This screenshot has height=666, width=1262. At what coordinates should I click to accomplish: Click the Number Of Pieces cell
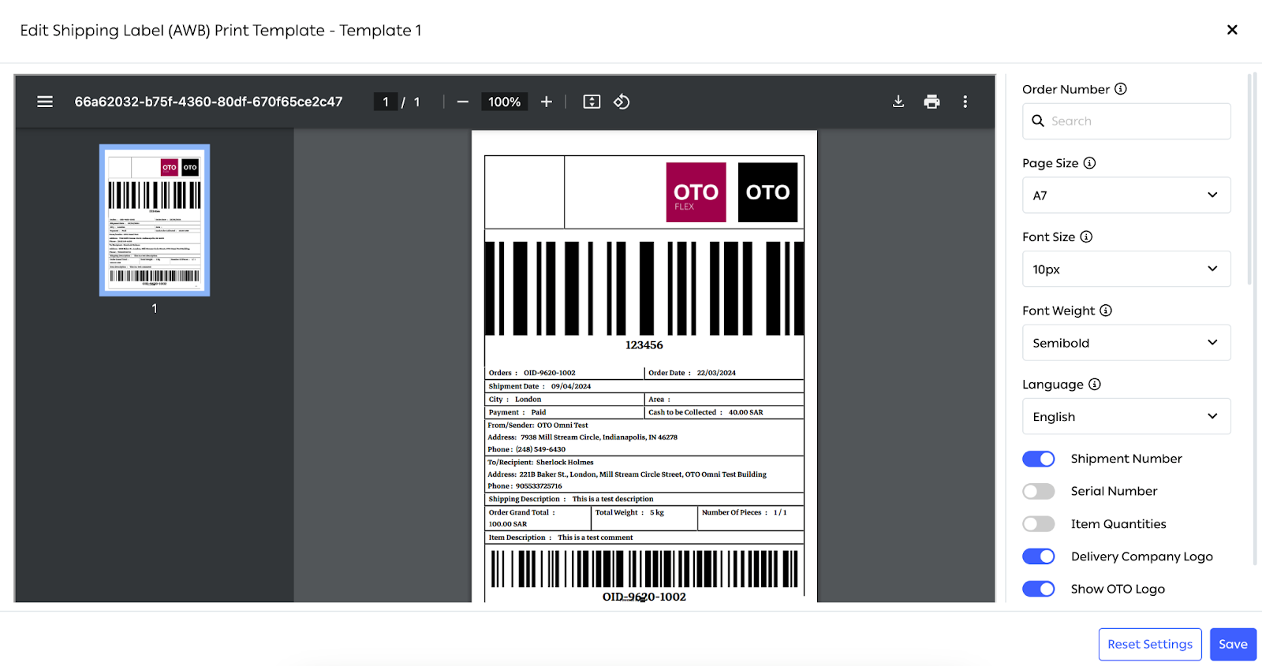[x=751, y=518]
